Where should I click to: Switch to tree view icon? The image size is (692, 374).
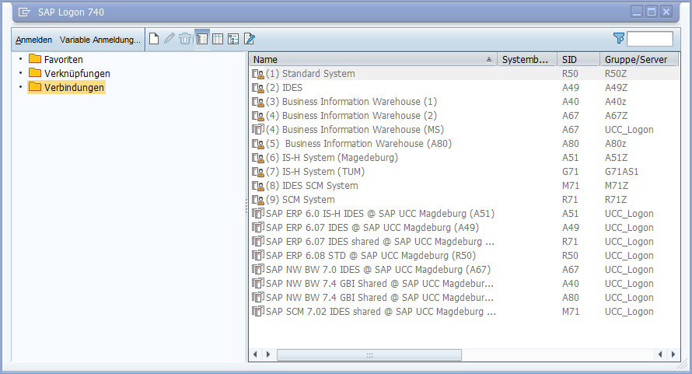click(233, 39)
